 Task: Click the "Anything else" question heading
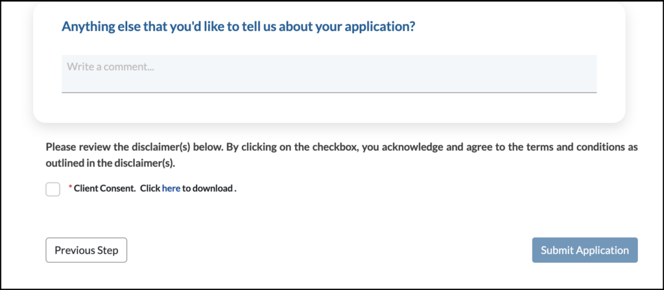[238, 27]
